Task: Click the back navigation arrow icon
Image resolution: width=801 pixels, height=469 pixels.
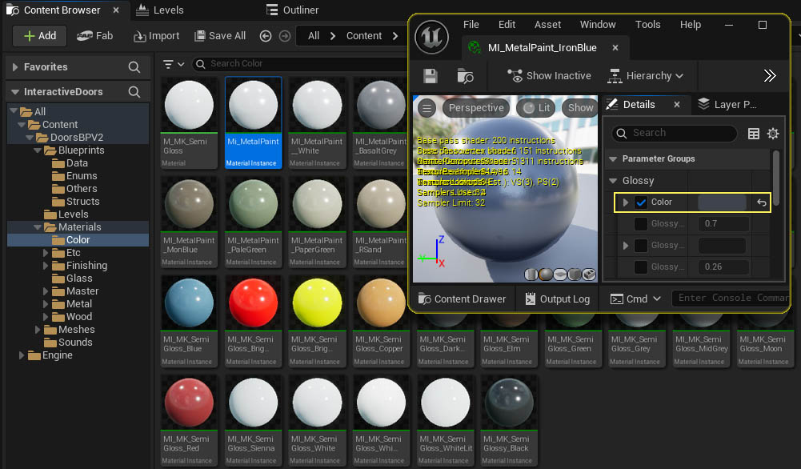Action: click(x=266, y=36)
